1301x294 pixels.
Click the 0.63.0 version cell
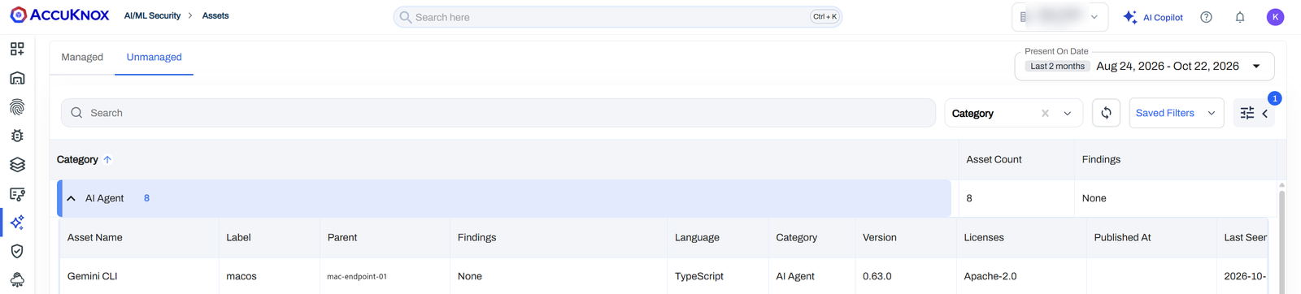pos(877,276)
